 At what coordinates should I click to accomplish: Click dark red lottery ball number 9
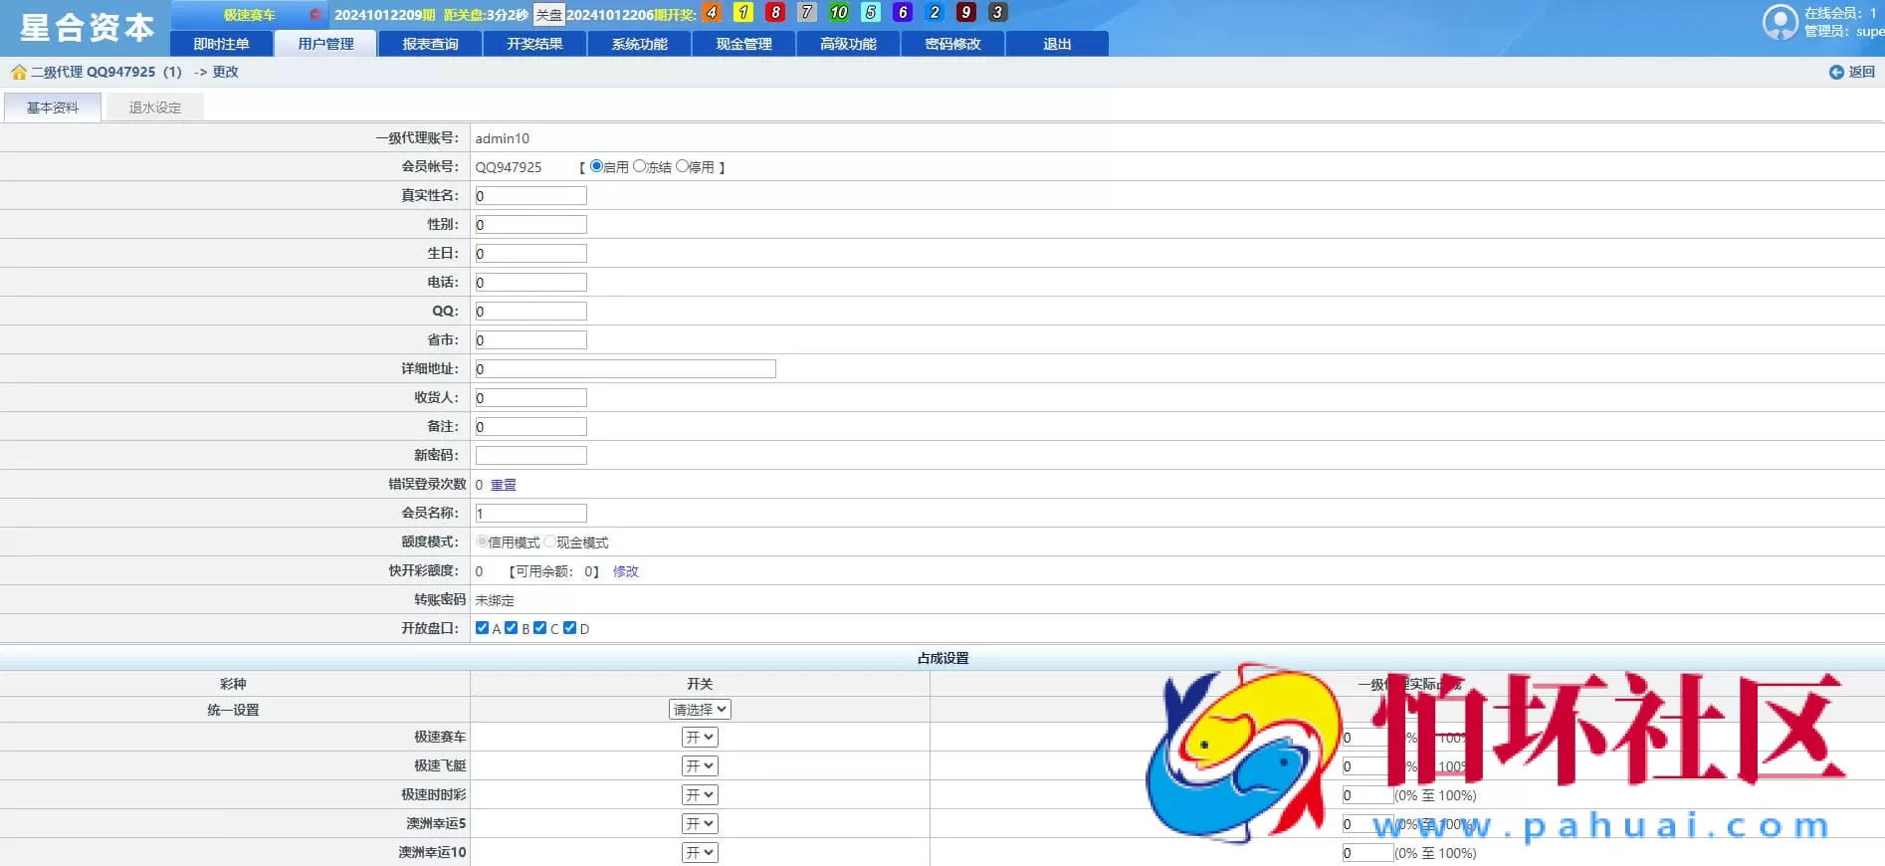click(x=966, y=12)
